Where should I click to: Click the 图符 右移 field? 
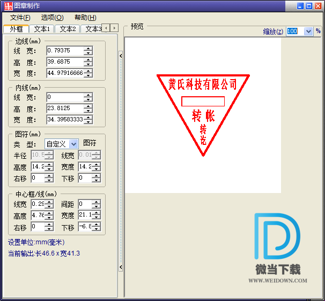(38, 178)
